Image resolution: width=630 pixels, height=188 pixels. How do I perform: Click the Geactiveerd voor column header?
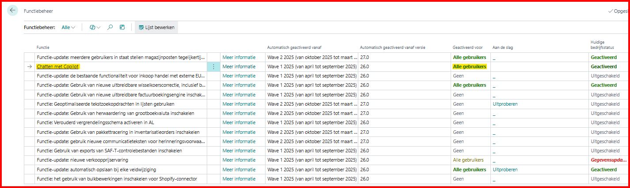(x=467, y=47)
